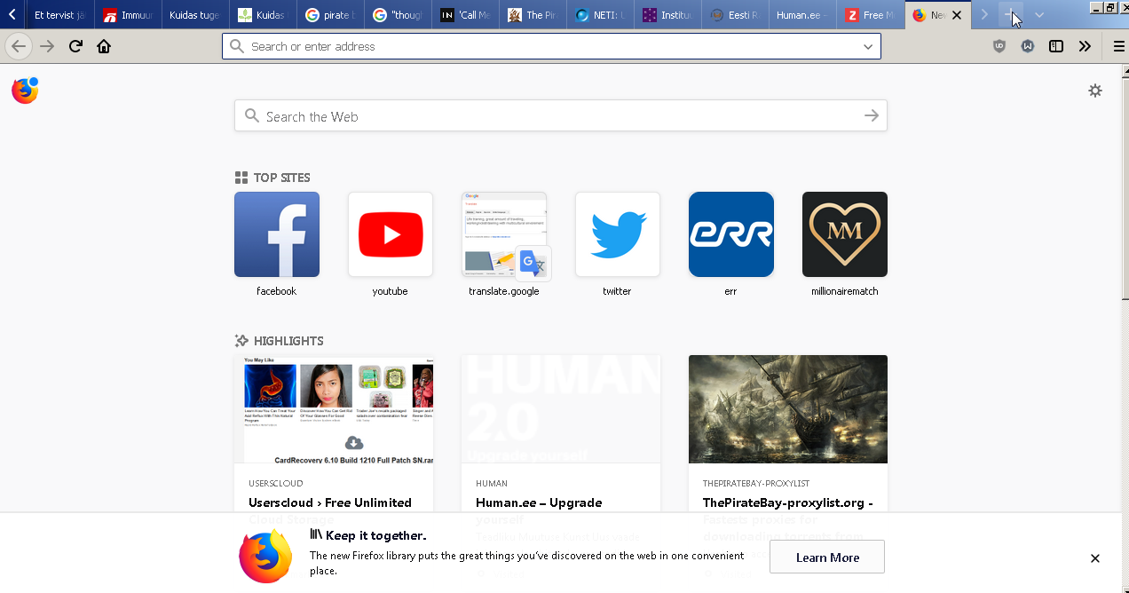Click the Search the Web field
This screenshot has height=593, width=1129.
click(561, 115)
